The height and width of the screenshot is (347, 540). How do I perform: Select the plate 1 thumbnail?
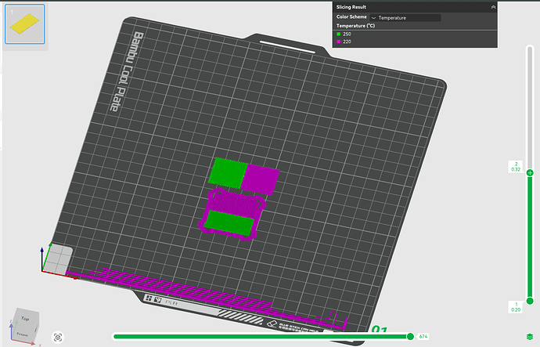pyautogui.click(x=24, y=24)
